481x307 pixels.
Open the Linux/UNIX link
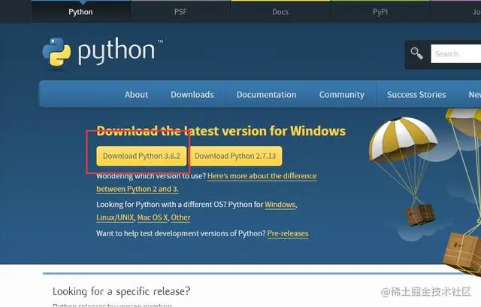115,217
